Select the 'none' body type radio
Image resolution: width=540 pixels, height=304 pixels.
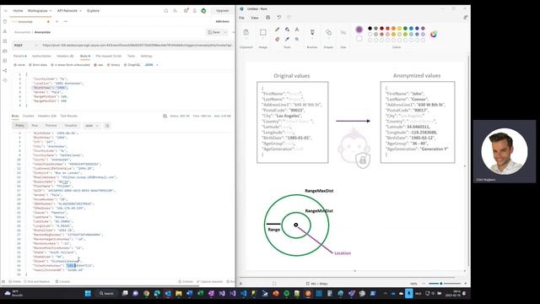pyautogui.click(x=15, y=65)
